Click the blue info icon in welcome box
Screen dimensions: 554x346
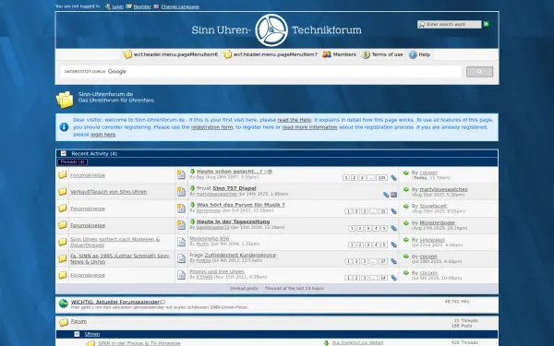pyautogui.click(x=64, y=126)
